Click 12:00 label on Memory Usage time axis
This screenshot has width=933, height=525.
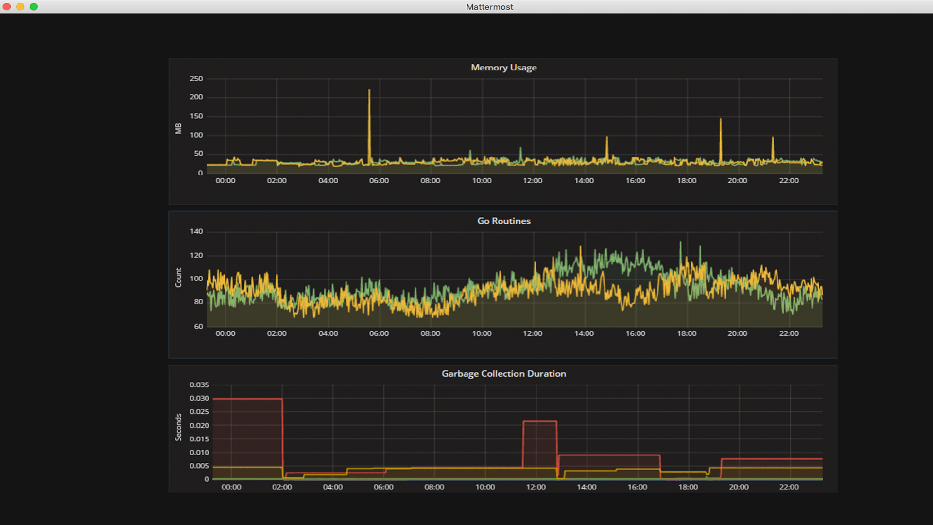coord(533,181)
